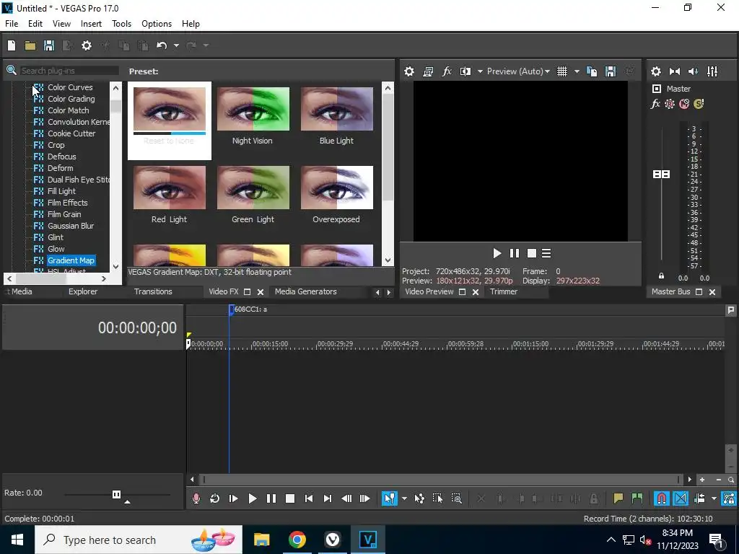Insert a marker using marker icon
739x554 pixels.
click(x=618, y=498)
